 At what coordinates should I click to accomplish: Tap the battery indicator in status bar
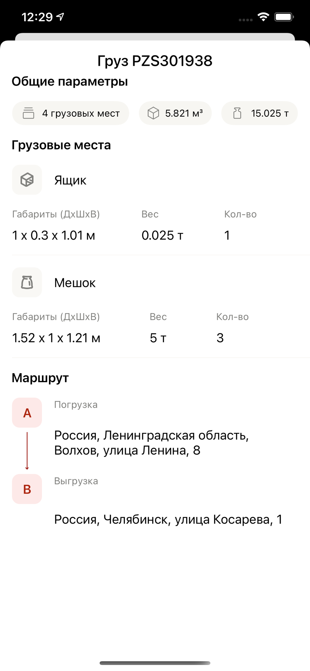point(284,17)
